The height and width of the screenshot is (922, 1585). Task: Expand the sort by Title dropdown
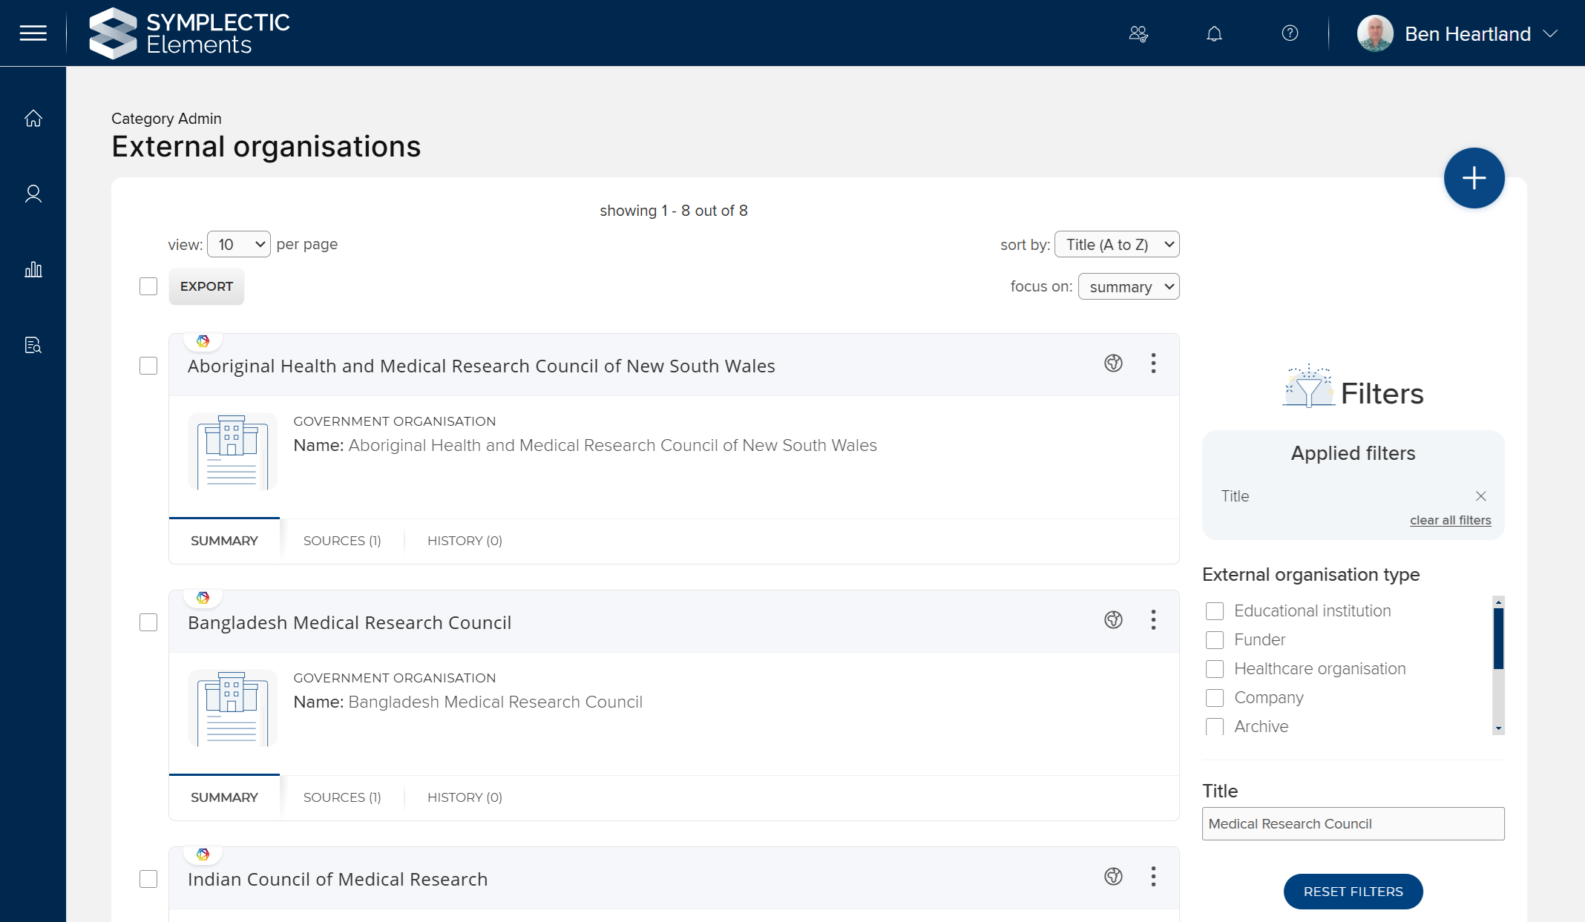click(1116, 244)
